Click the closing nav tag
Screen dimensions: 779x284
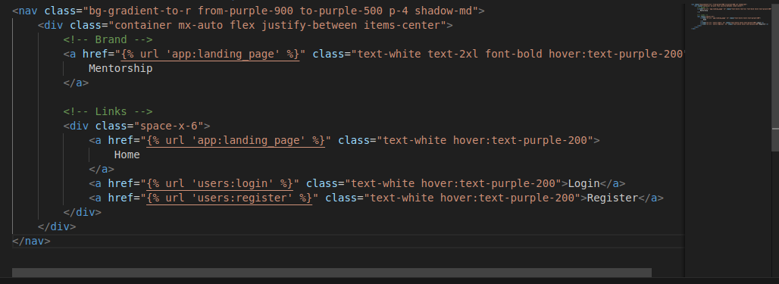tap(31, 241)
